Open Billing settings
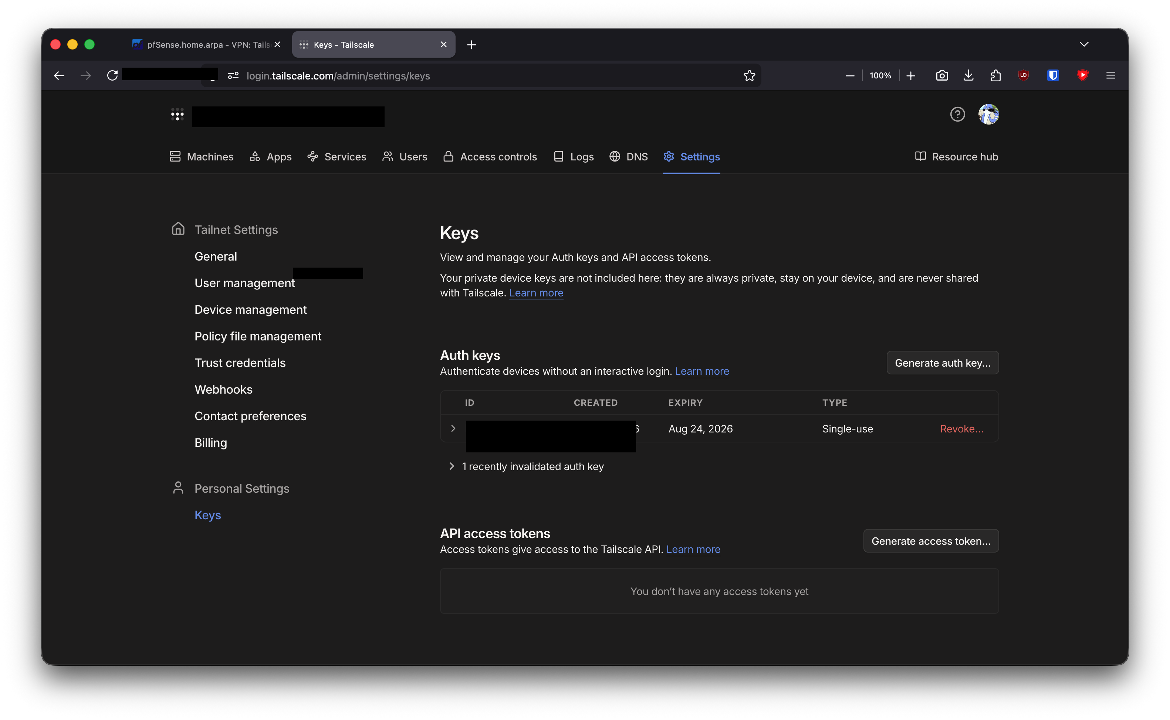This screenshot has height=720, width=1170. [x=211, y=443]
